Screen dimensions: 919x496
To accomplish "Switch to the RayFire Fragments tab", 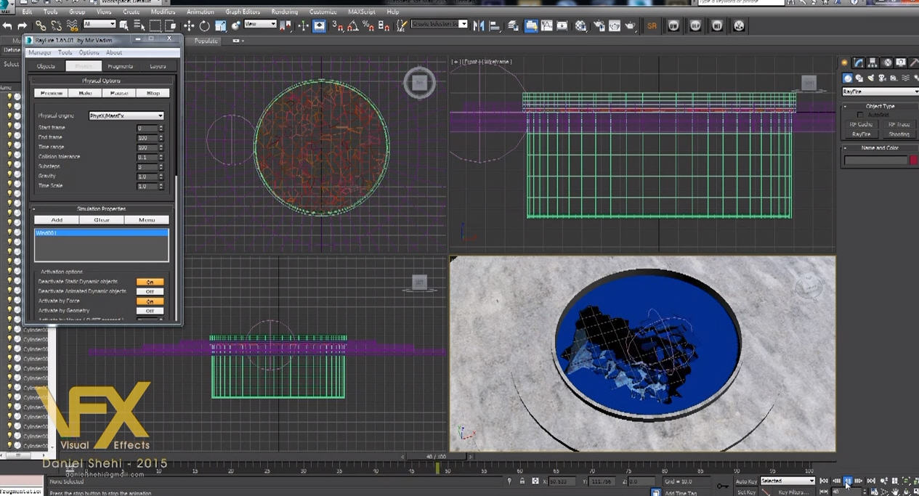I will pyautogui.click(x=121, y=66).
